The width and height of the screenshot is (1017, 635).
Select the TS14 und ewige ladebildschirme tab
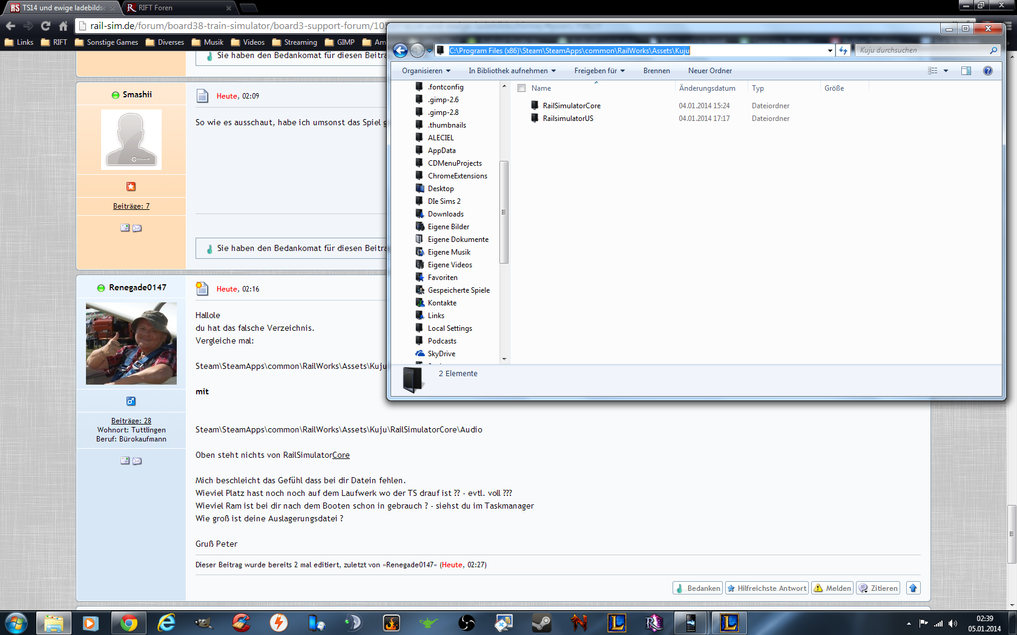[x=62, y=8]
